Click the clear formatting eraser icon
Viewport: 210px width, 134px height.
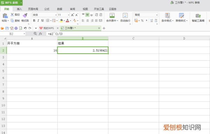pos(75,20)
